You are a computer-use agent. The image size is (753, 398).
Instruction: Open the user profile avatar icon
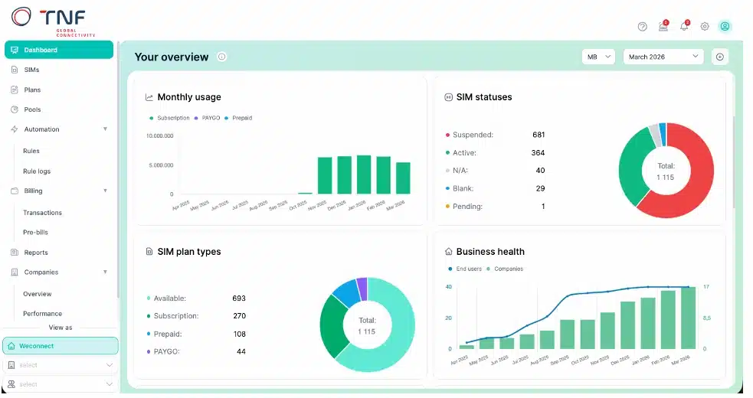click(725, 26)
